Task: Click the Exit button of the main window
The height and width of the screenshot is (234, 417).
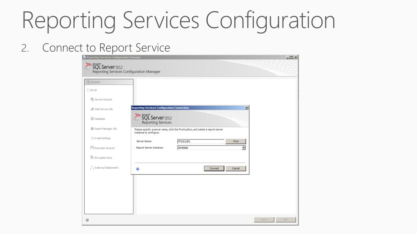Action: coord(286,220)
